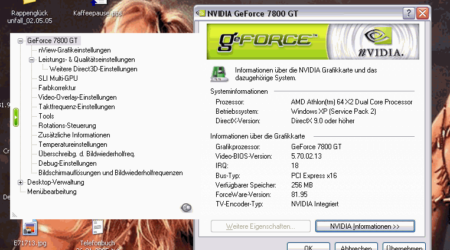This screenshot has height=250, width=450.
Task: Select the Tools entry
Action: tap(46, 116)
